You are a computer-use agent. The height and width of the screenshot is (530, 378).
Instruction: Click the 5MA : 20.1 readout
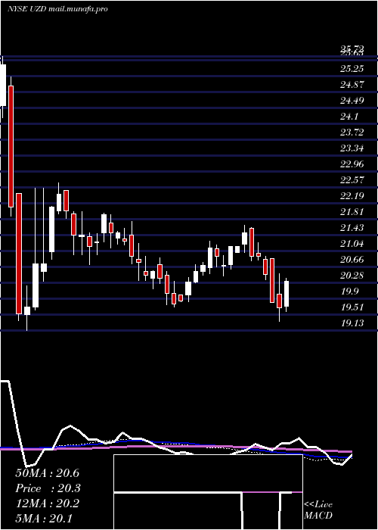(x=44, y=519)
